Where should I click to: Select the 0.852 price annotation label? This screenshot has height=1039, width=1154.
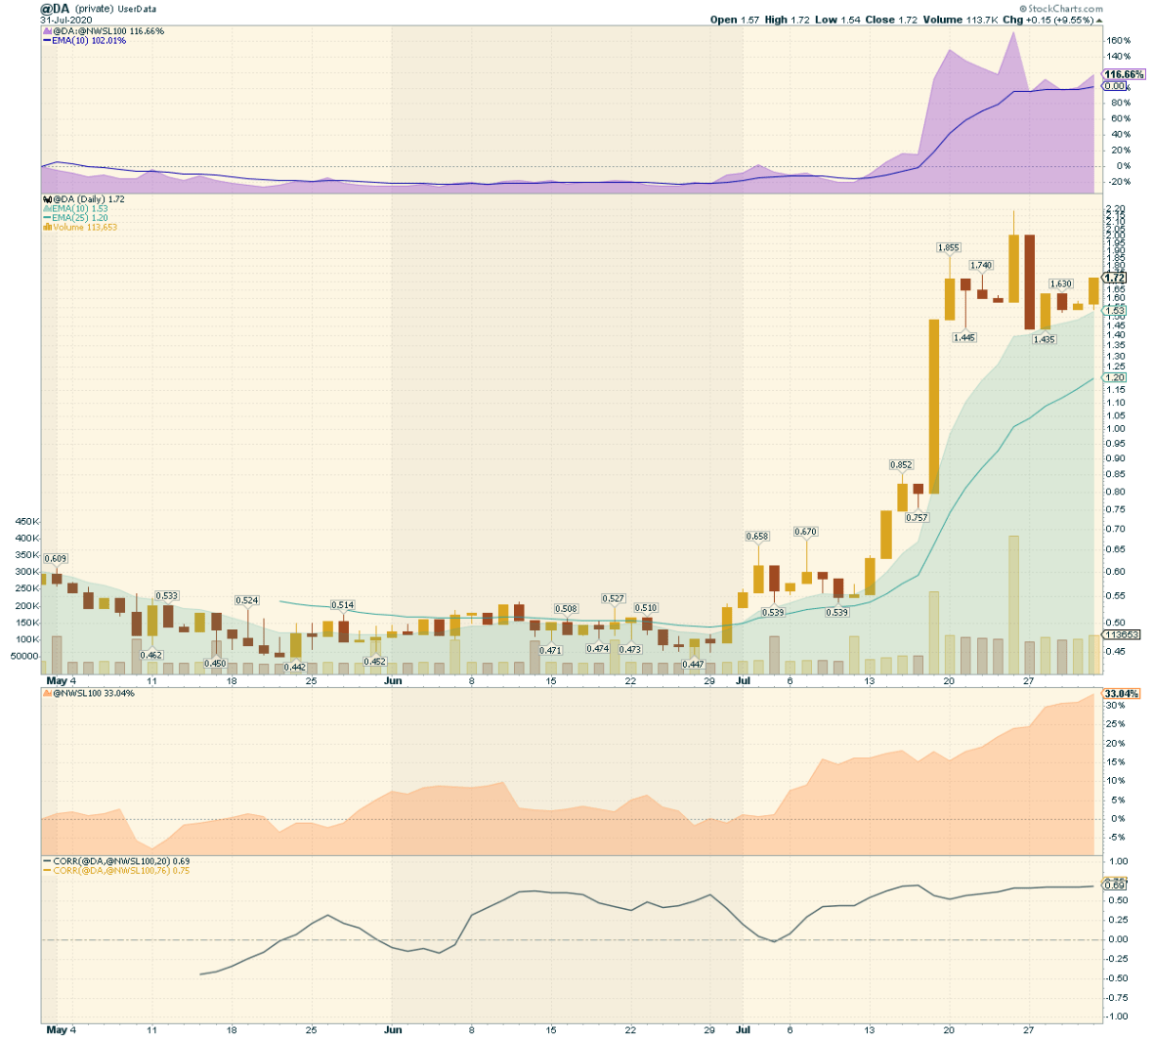tap(901, 465)
